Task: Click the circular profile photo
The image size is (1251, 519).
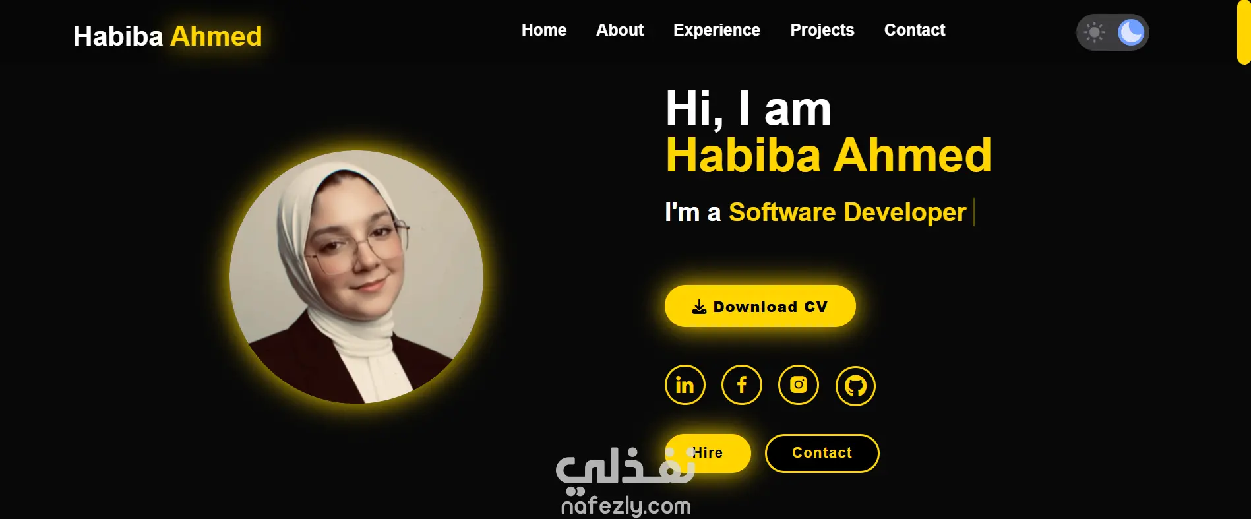Action: (356, 277)
